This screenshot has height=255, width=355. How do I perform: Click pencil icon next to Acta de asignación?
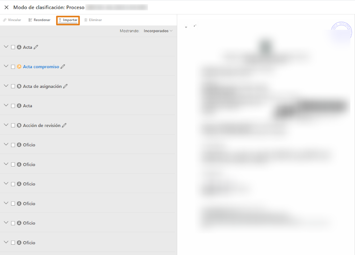[66, 86]
